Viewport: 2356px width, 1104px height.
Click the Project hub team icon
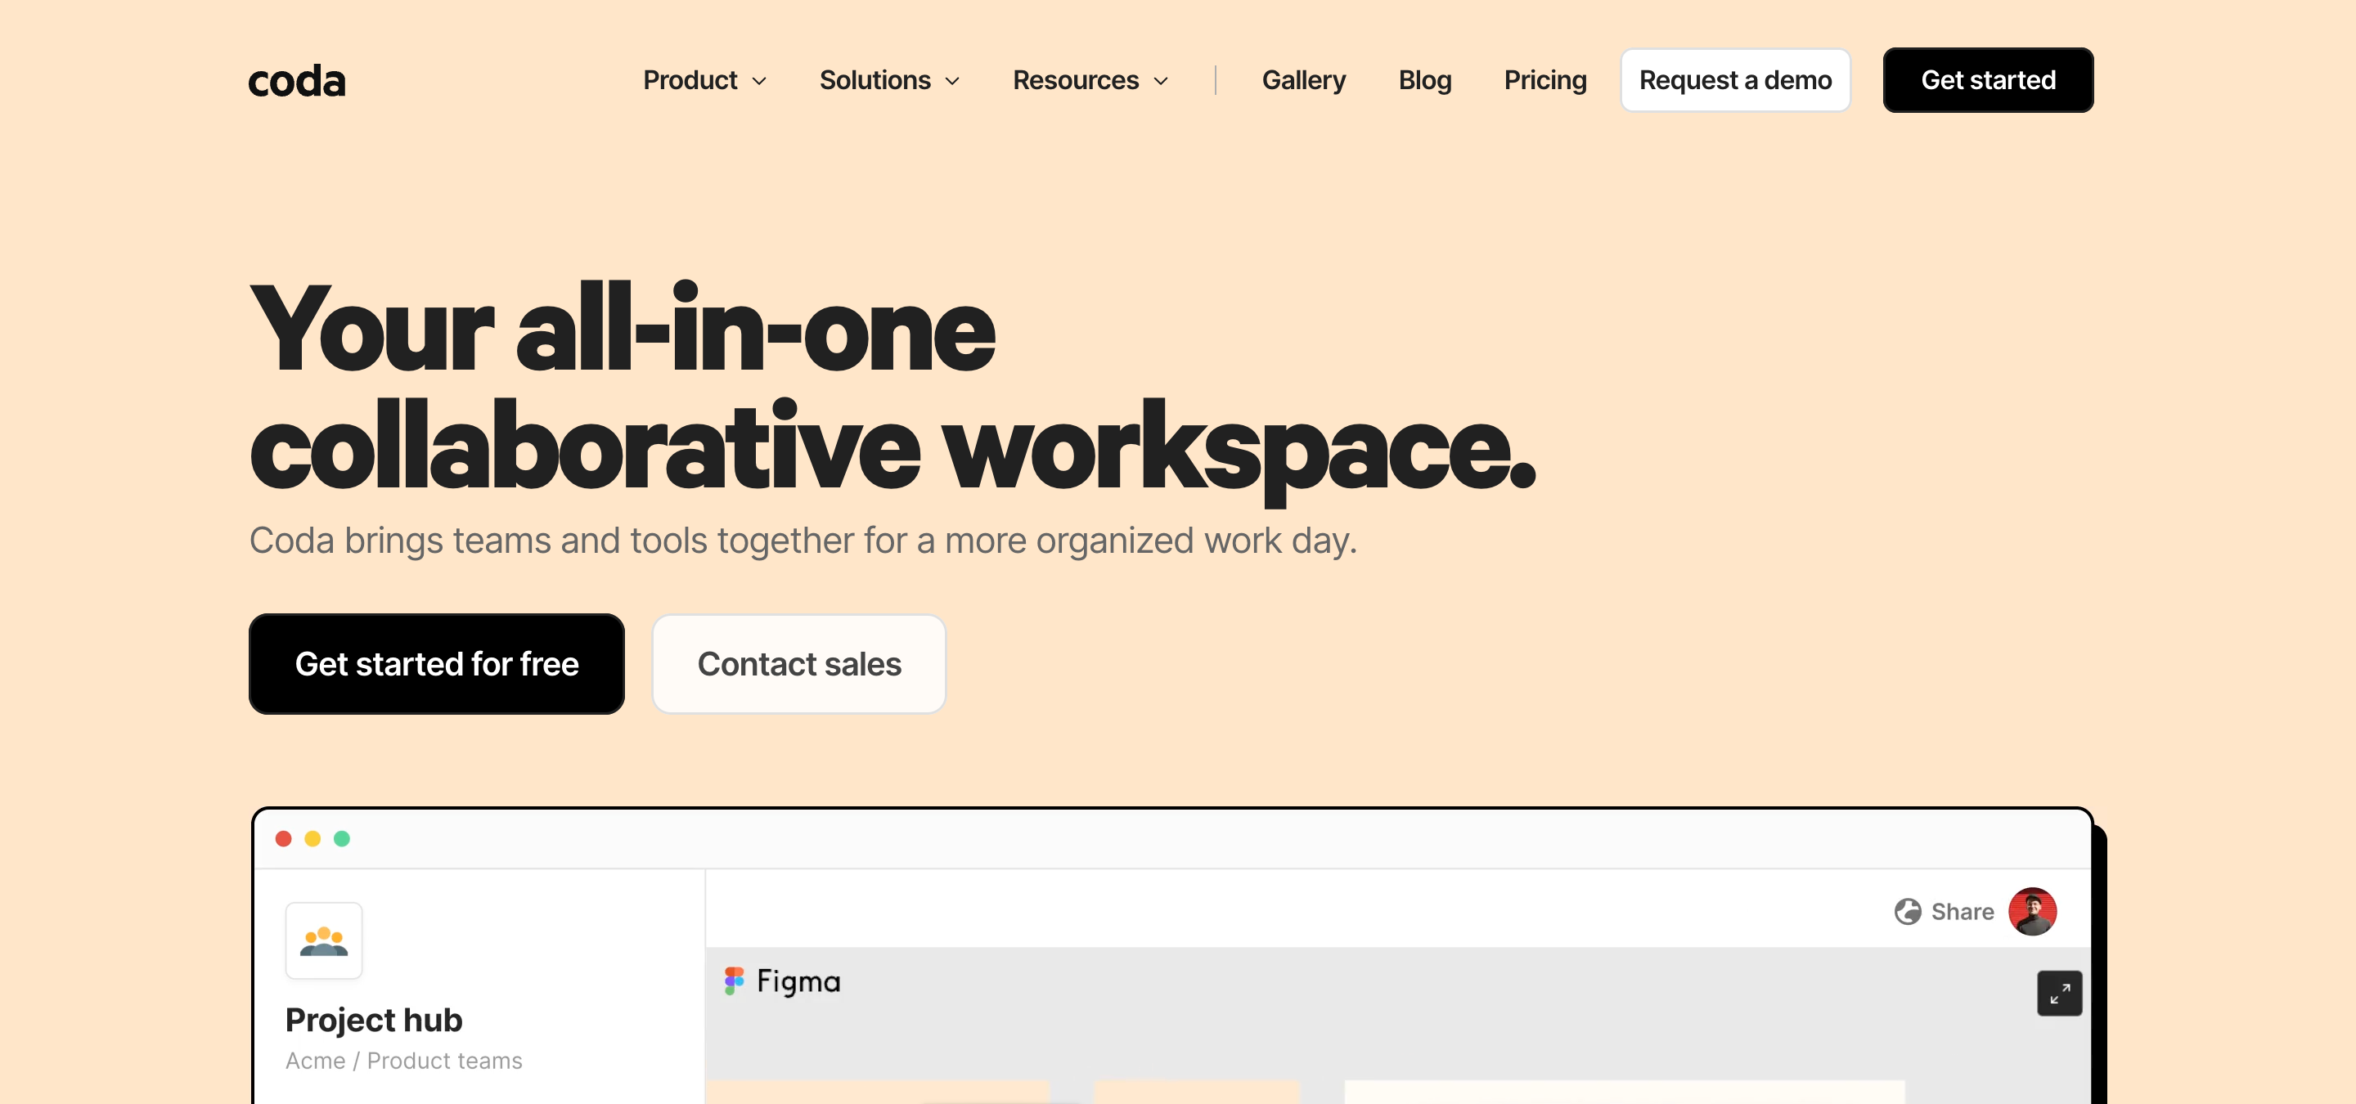pos(324,940)
